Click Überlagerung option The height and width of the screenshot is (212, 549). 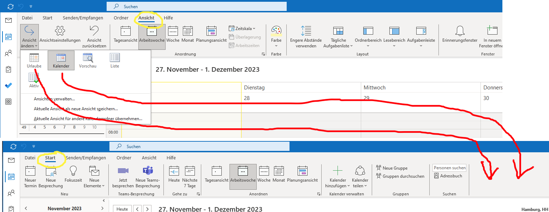click(x=245, y=37)
